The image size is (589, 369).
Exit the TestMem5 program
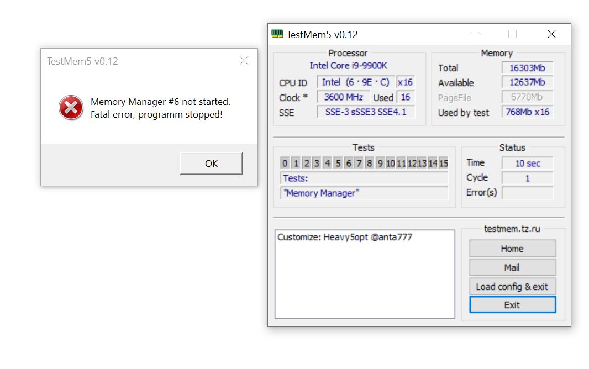tap(512, 305)
